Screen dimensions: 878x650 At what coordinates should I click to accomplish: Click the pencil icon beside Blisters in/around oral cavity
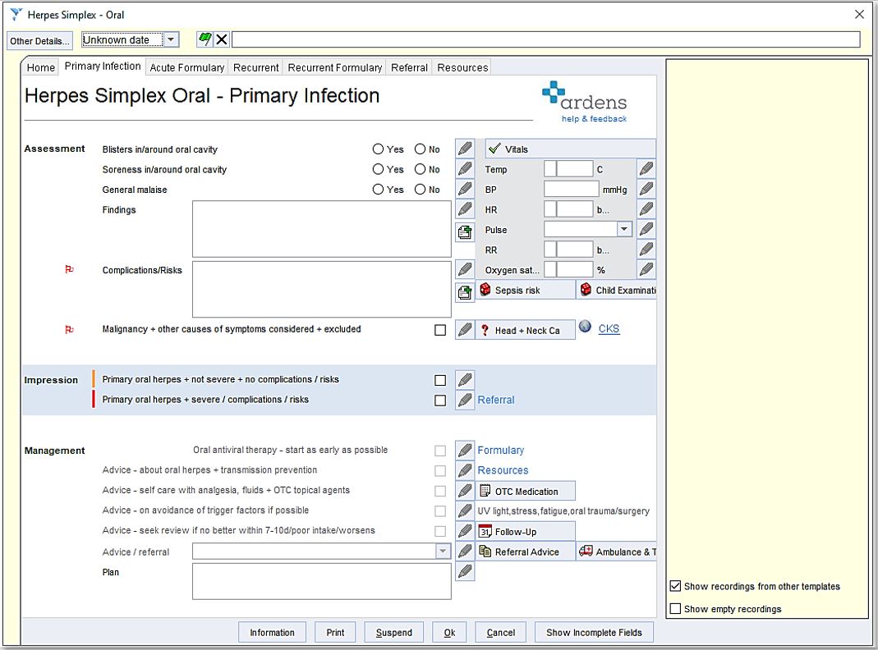[465, 149]
